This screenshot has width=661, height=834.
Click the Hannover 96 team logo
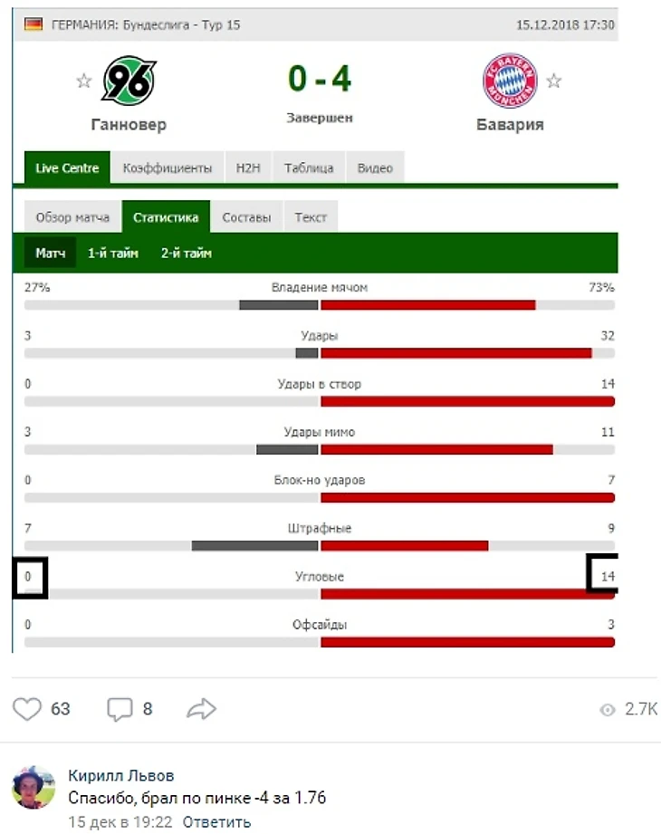(129, 81)
